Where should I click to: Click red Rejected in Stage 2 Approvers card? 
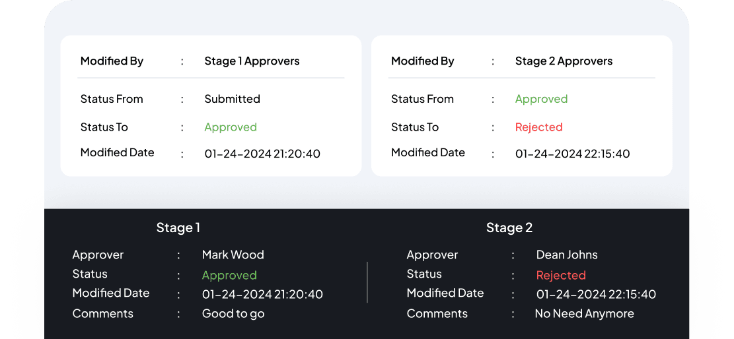coord(538,127)
